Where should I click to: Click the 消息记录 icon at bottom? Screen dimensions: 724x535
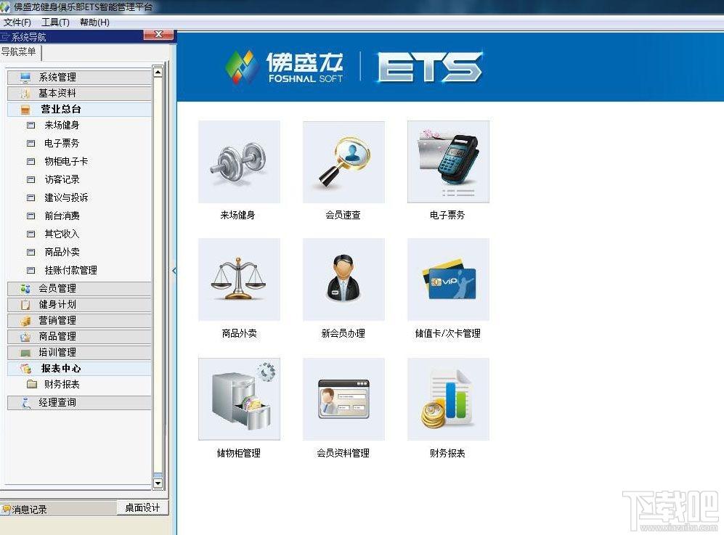[6, 510]
